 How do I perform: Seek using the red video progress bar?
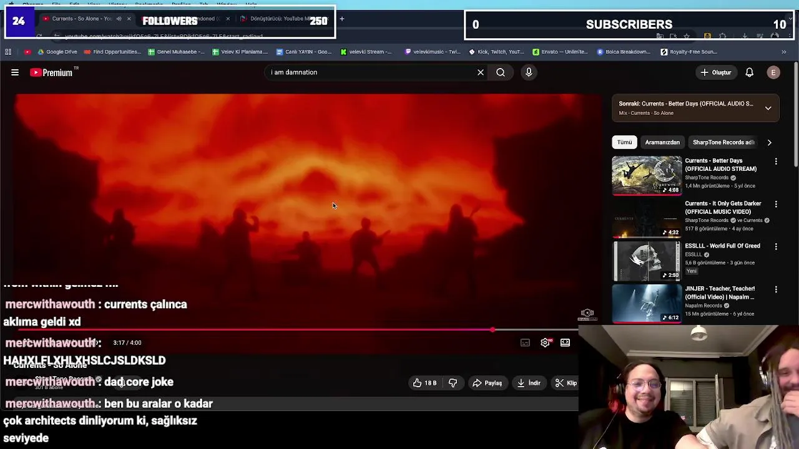click(x=298, y=330)
